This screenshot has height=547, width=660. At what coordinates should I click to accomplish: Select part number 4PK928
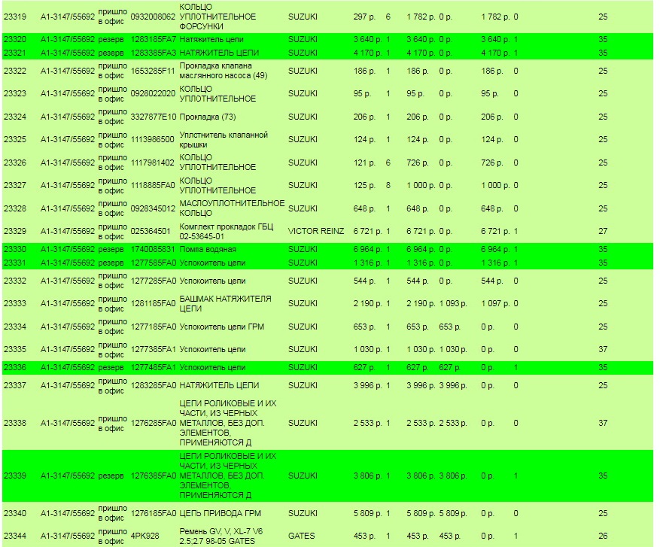(144, 536)
